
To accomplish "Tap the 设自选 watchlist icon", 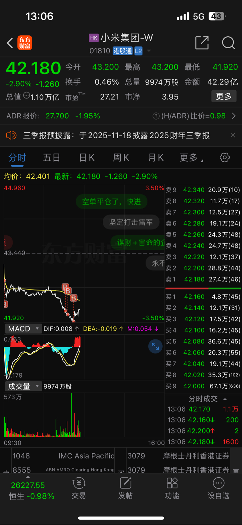I will [x=218, y=488].
